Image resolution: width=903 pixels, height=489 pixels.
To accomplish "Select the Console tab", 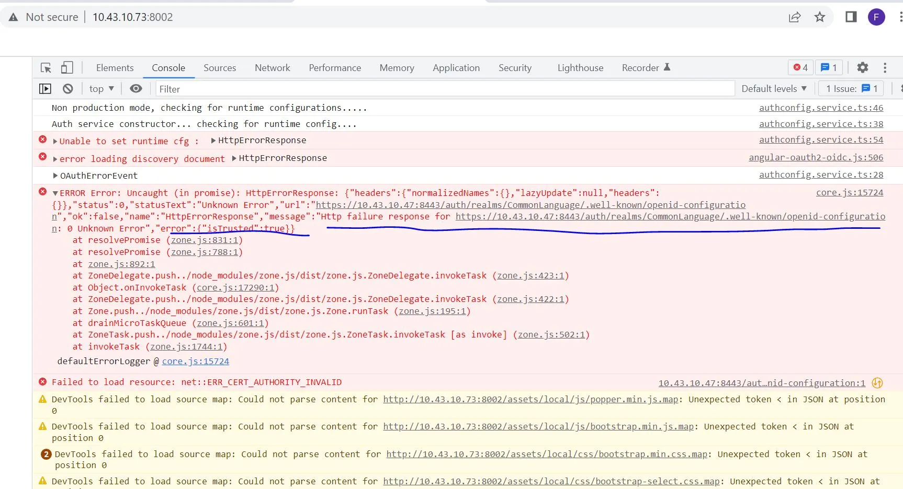I will [x=168, y=68].
